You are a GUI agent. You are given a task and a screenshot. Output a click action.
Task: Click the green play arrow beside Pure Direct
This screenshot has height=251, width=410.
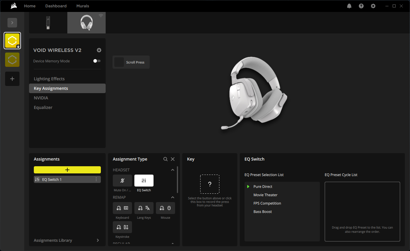click(x=248, y=187)
